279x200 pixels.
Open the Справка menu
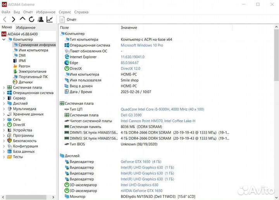[81, 12]
